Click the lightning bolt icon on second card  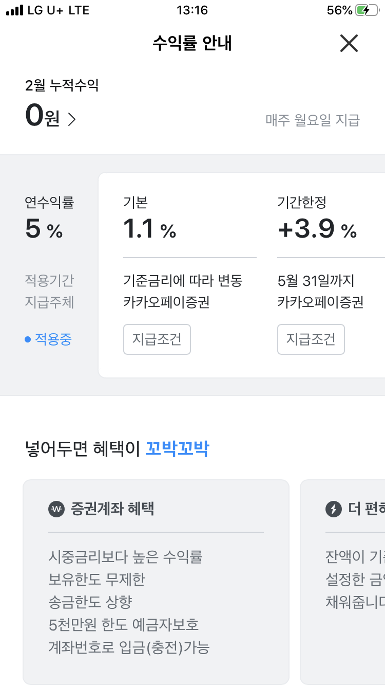[x=334, y=509]
